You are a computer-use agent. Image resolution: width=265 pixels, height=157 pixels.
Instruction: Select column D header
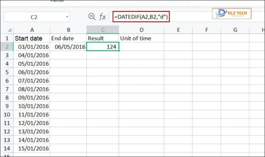[x=141, y=30]
